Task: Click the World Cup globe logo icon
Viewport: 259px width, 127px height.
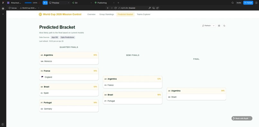Action: pos(40,14)
